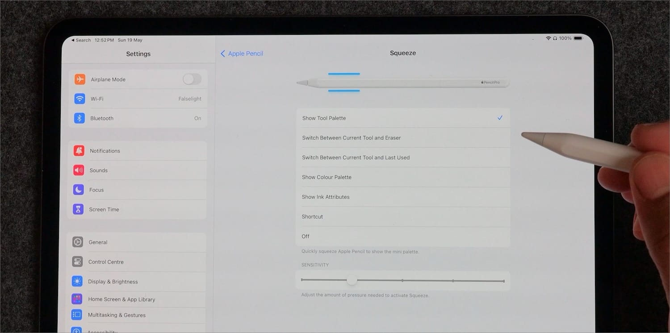Tap the Wi-Fi settings icon
This screenshot has width=670, height=333.
tap(80, 99)
